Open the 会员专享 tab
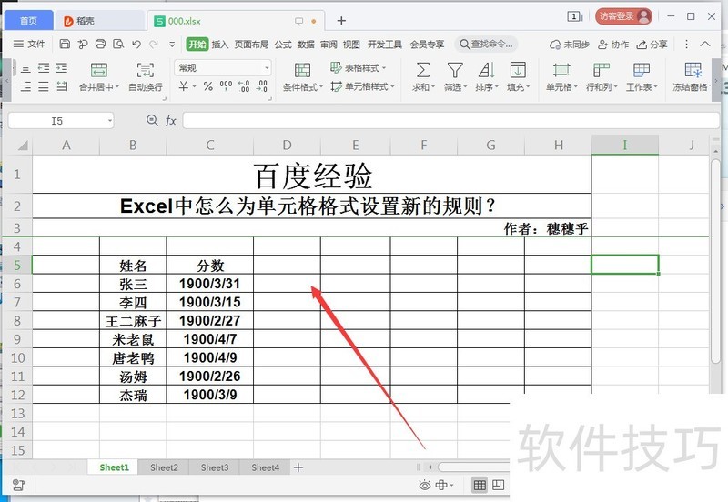 click(x=427, y=44)
